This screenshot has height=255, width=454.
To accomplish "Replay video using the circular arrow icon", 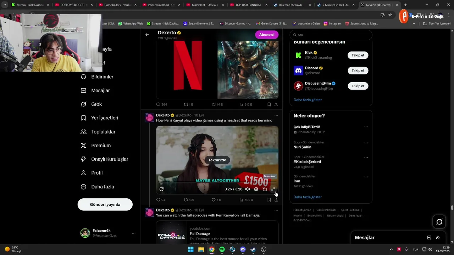I will (x=161, y=189).
